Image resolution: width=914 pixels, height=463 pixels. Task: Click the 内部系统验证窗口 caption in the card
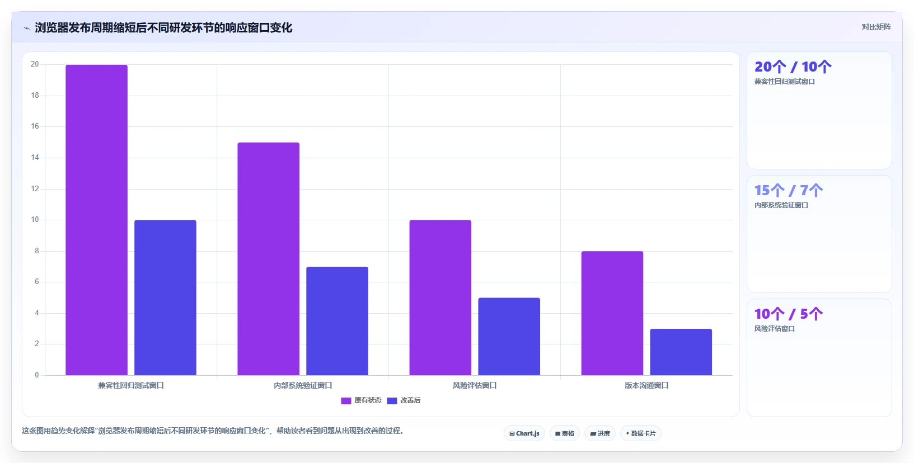point(781,205)
